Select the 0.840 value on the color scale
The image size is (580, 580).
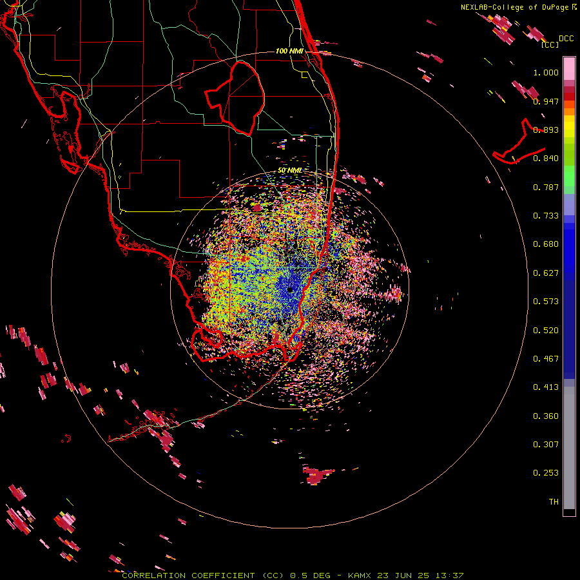pyautogui.click(x=546, y=159)
